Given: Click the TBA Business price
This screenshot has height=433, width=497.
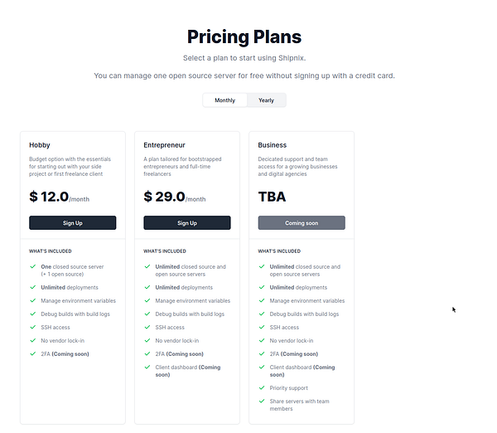Looking at the screenshot, I should (x=273, y=197).
